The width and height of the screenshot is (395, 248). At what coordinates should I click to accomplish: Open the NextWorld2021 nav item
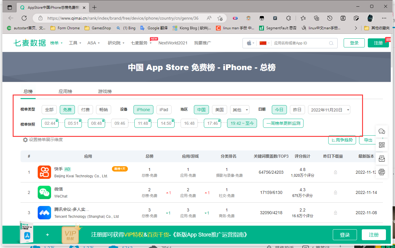[173, 43]
